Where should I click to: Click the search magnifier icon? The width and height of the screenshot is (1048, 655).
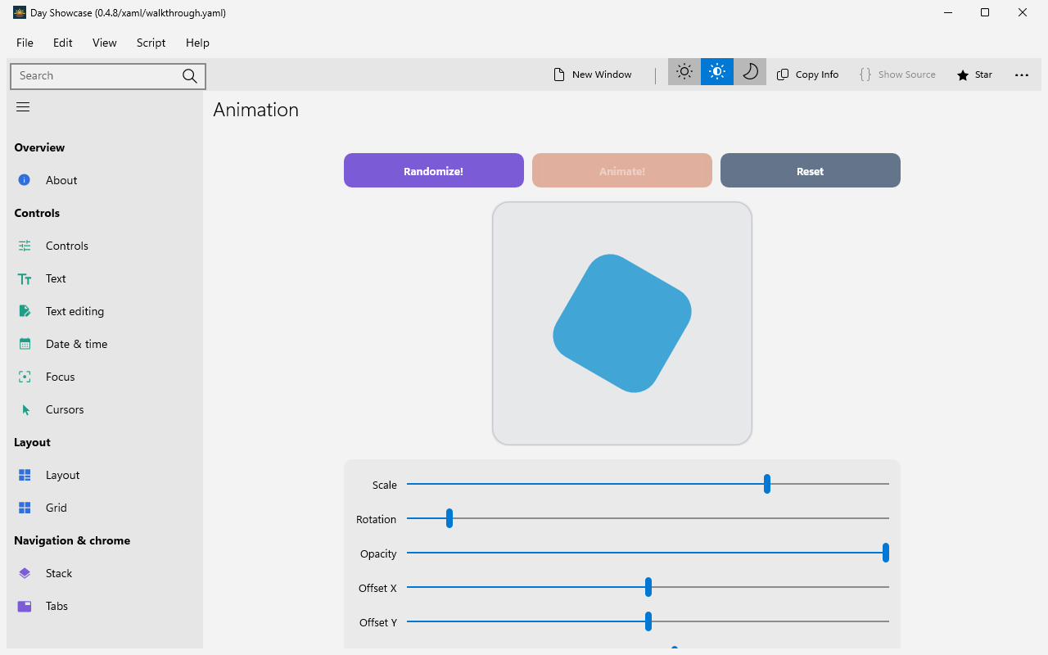[190, 76]
